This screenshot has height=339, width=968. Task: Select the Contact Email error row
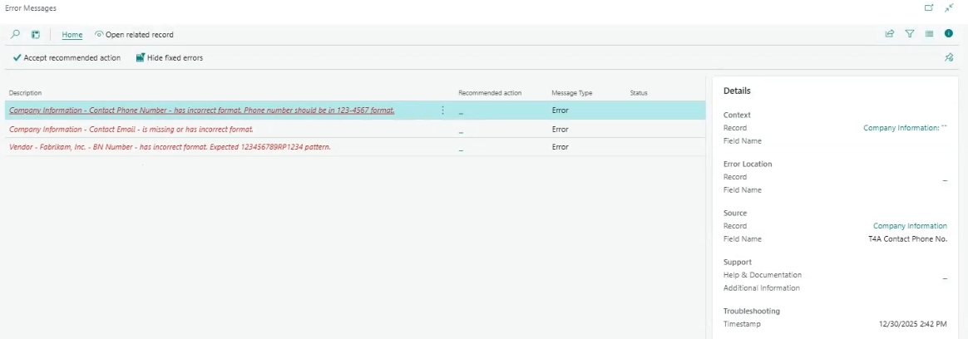click(131, 130)
